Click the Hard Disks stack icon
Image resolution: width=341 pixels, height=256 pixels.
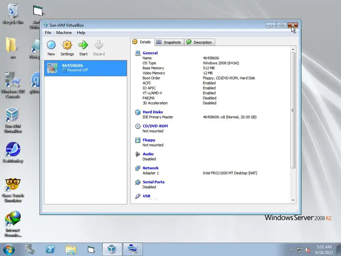click(138, 112)
